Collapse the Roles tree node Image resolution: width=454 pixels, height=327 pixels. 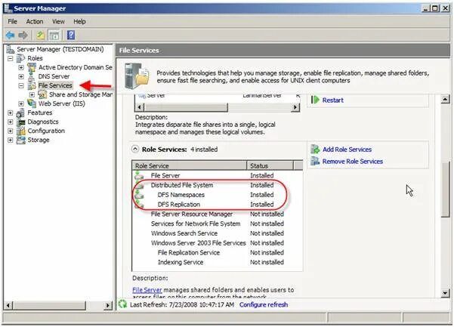point(11,58)
